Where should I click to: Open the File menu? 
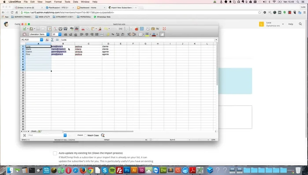[x=26, y=2]
